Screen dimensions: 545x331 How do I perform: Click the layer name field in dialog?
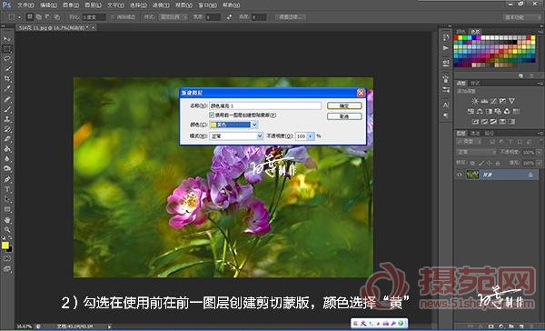point(265,105)
